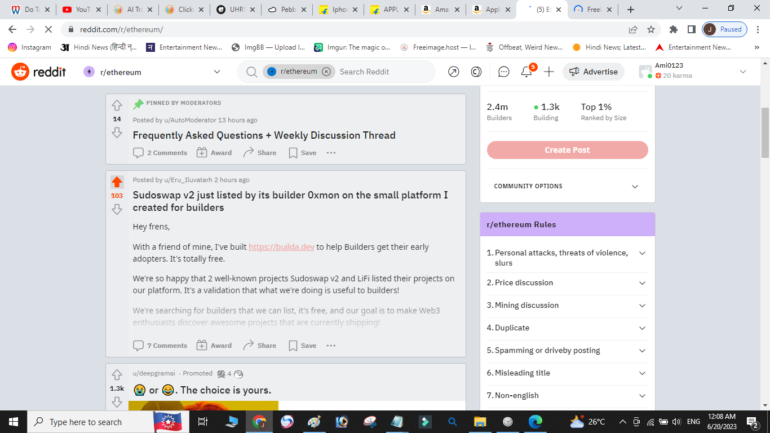The height and width of the screenshot is (433, 770).
Task: Open the Chrome Extensions puzzle icon
Action: click(674, 29)
